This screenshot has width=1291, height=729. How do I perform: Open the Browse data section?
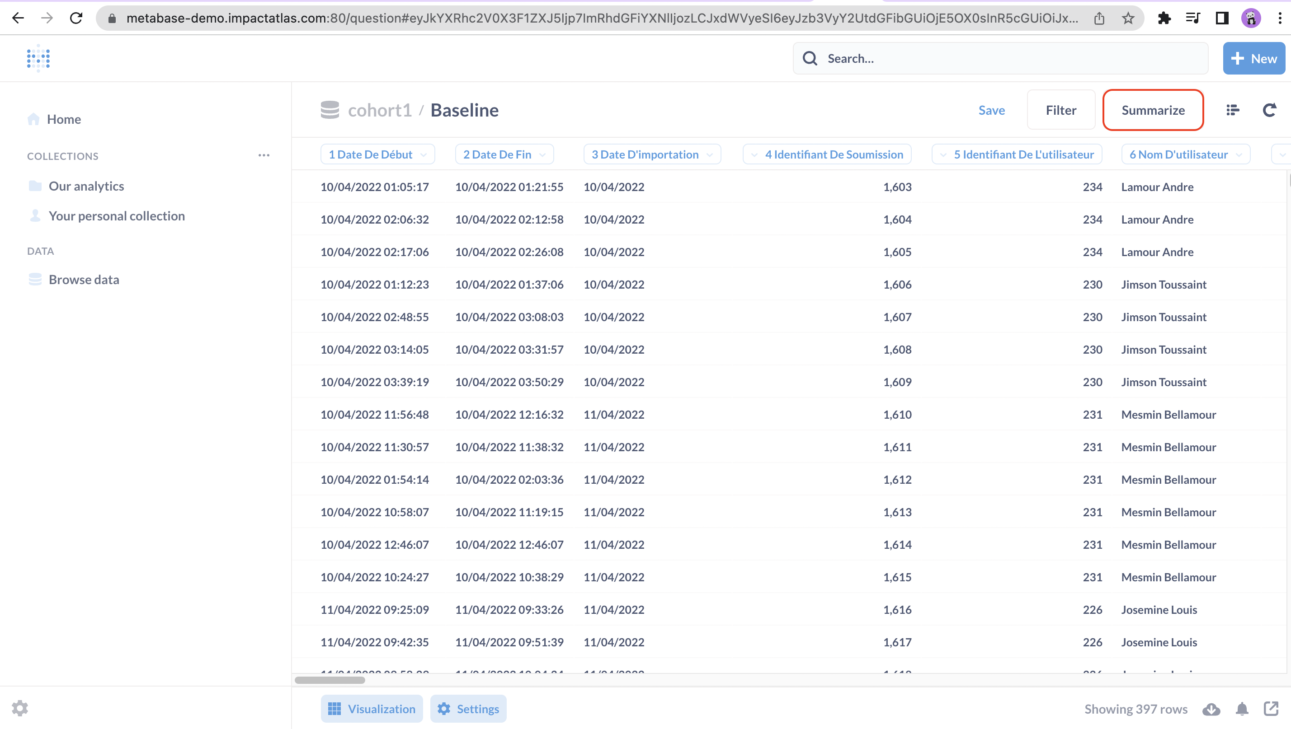click(x=84, y=280)
